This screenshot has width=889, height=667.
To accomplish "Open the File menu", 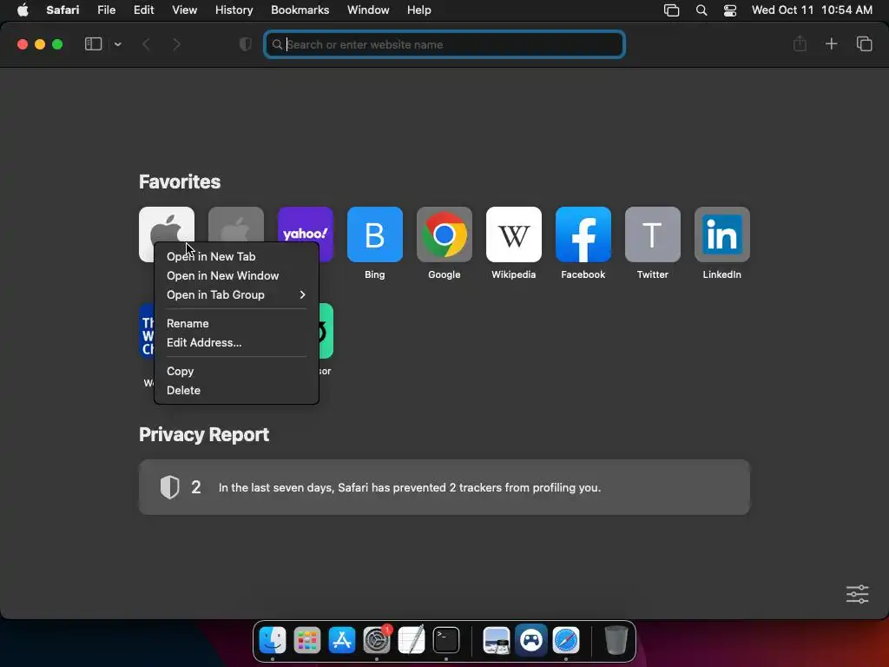I will pyautogui.click(x=106, y=10).
